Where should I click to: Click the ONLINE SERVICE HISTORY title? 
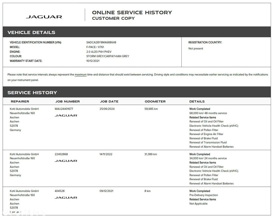pyautogui.click(x=132, y=13)
